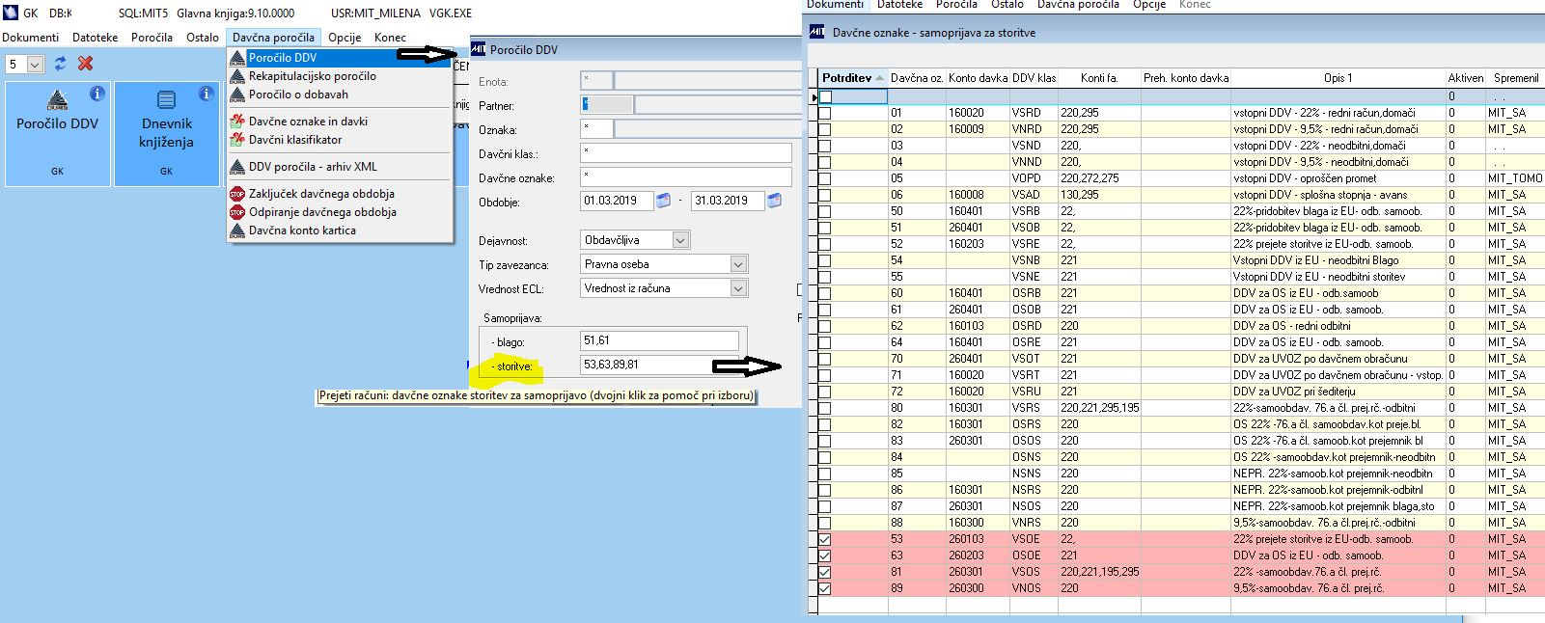Image resolution: width=1545 pixels, height=623 pixels.
Task: Tick the checkbox for row 80
Action: 825,408
